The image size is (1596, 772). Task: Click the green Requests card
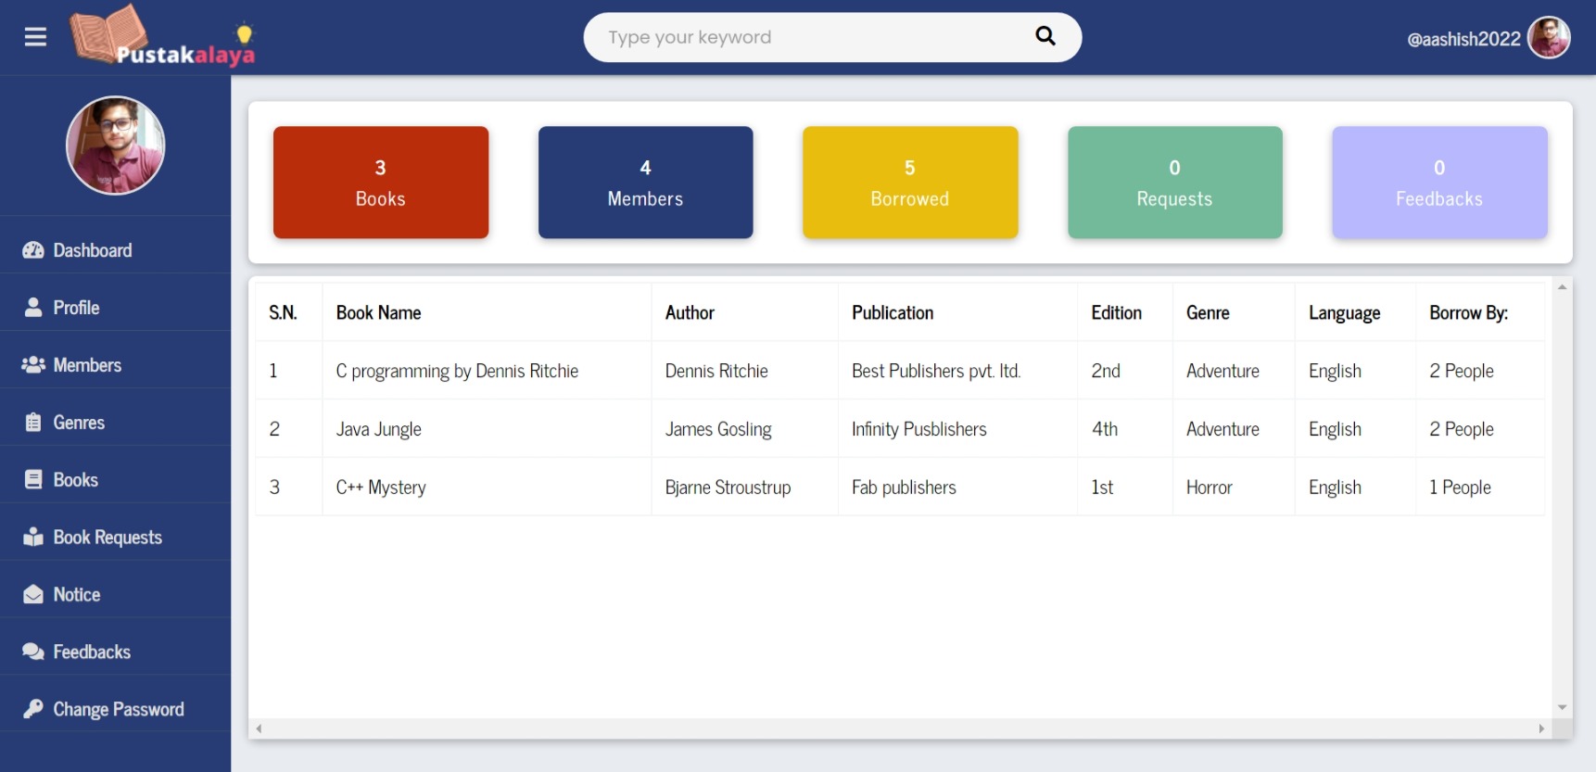[x=1174, y=183]
